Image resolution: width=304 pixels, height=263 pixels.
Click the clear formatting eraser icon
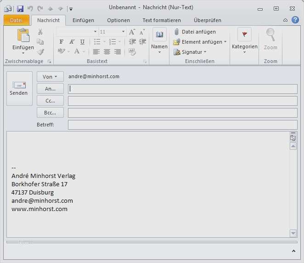pos(132,52)
